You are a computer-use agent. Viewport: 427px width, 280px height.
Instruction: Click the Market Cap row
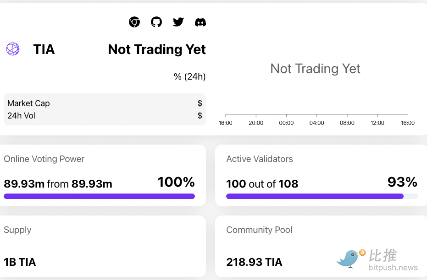(105, 103)
